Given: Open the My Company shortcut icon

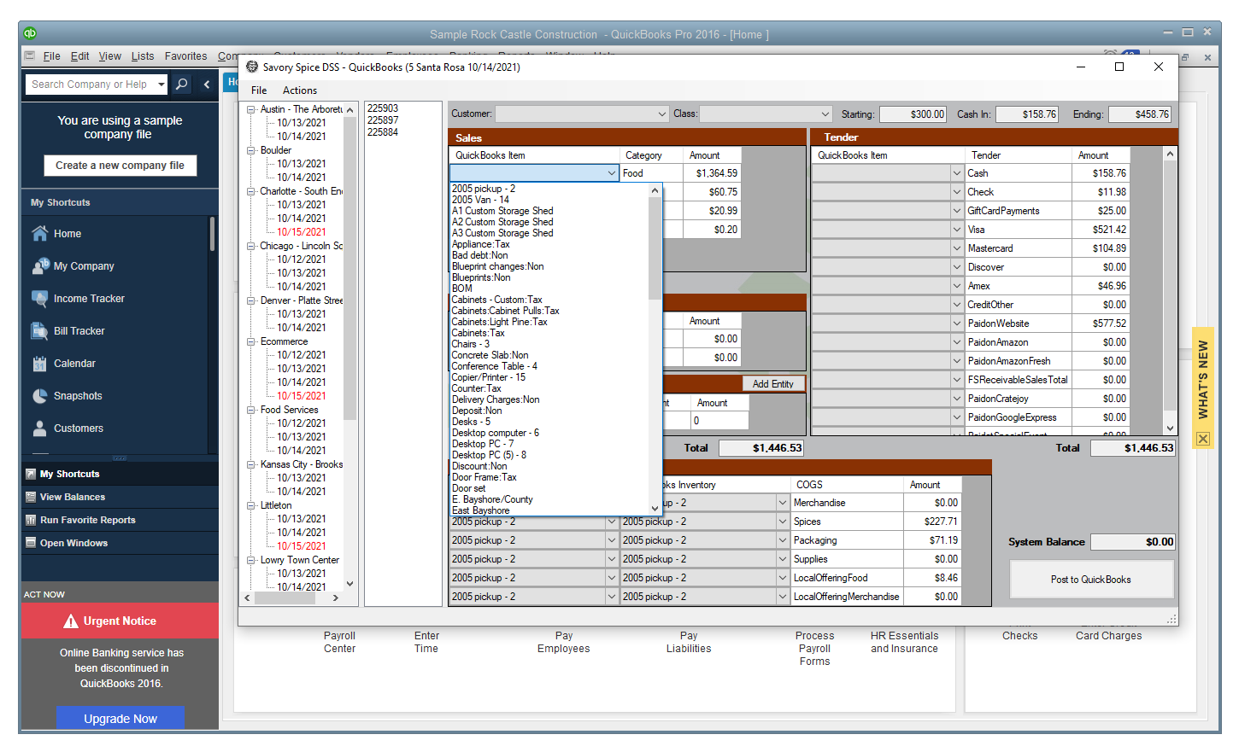Looking at the screenshot, I should coord(39,266).
